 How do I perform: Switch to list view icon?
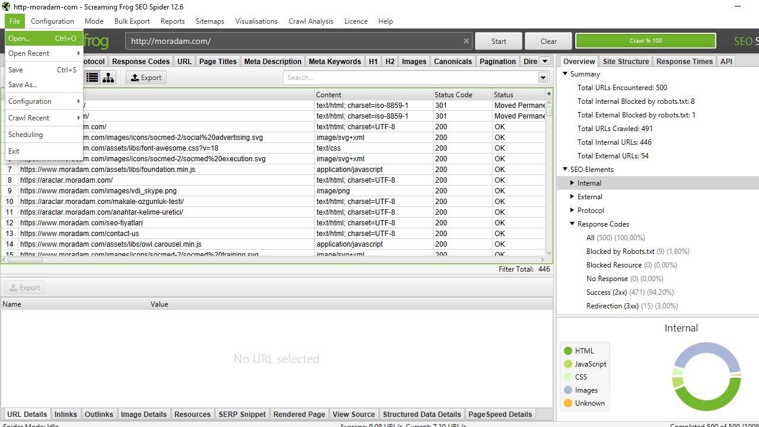click(93, 78)
